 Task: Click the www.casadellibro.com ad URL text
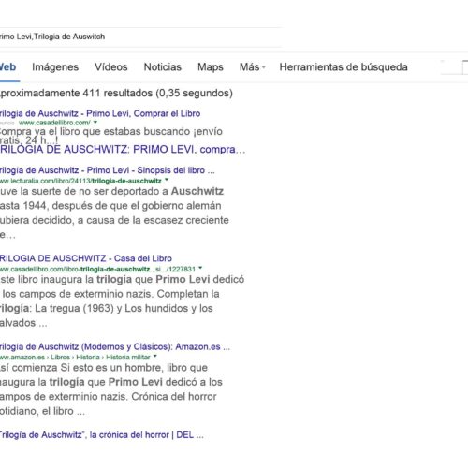coord(54,123)
